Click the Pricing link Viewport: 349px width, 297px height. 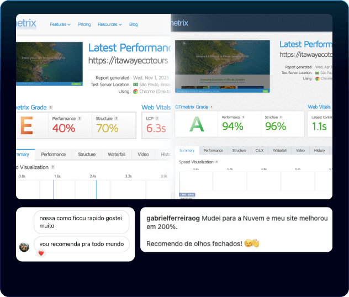tap(84, 24)
